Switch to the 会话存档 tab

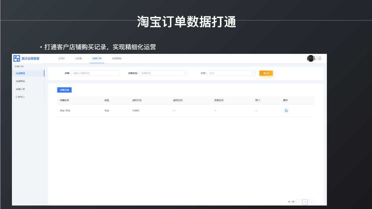pos(117,59)
